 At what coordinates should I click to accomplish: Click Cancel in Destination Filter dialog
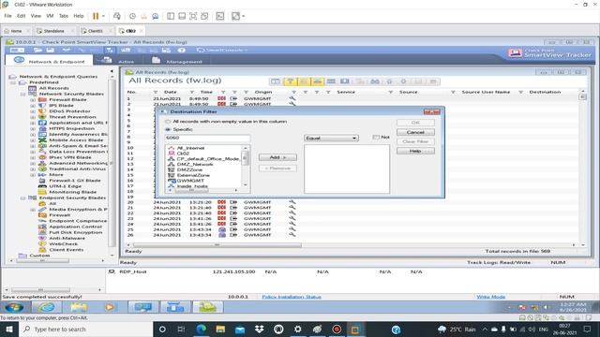(415, 132)
